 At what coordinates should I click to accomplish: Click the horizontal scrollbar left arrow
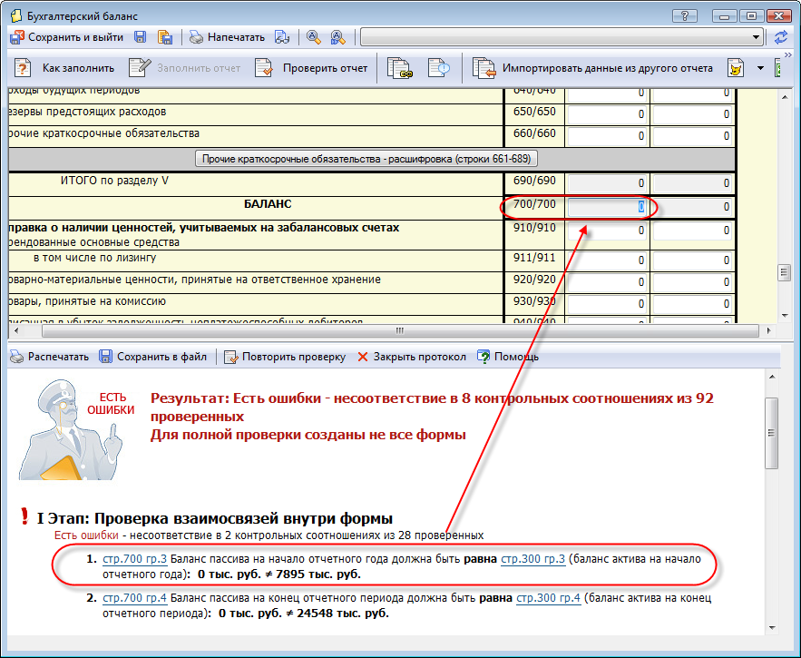[x=16, y=330]
